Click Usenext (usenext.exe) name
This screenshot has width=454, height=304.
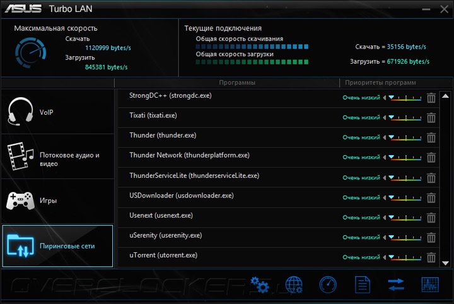(x=161, y=216)
